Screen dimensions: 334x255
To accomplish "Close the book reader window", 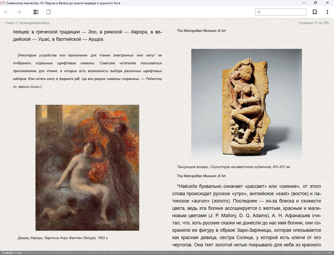I will coord(327,3).
